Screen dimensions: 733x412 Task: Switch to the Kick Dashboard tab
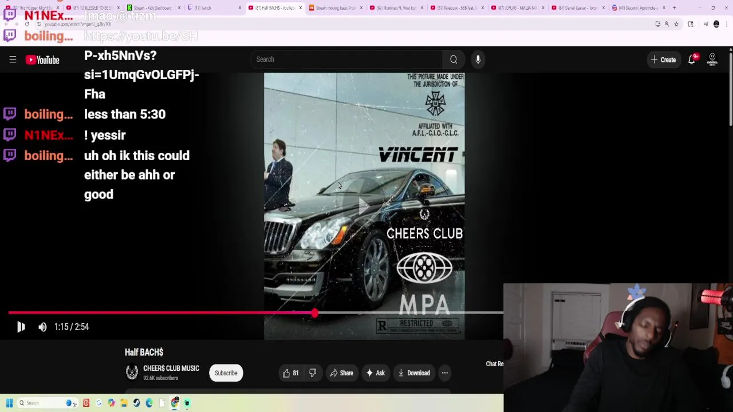pos(153,8)
